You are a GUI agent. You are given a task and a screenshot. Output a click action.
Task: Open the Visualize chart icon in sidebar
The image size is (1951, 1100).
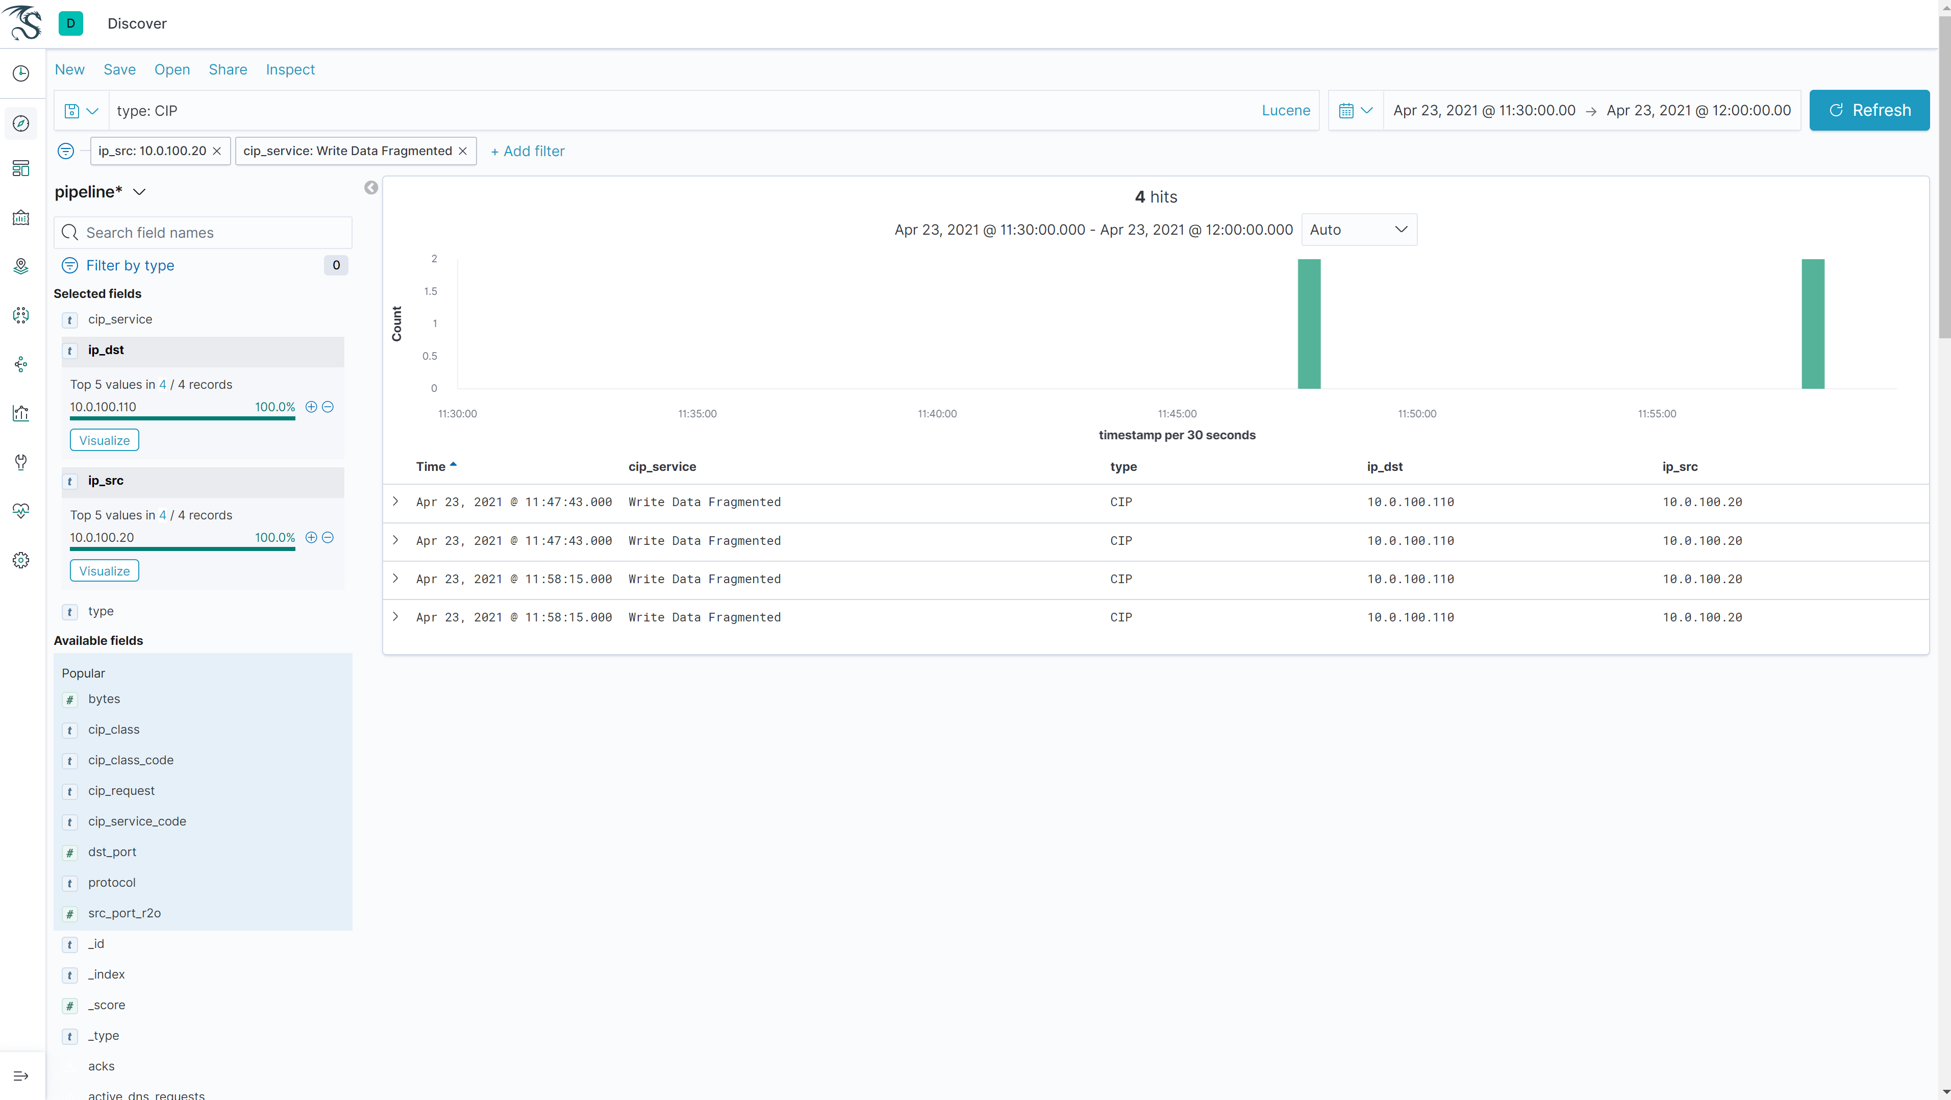click(21, 413)
